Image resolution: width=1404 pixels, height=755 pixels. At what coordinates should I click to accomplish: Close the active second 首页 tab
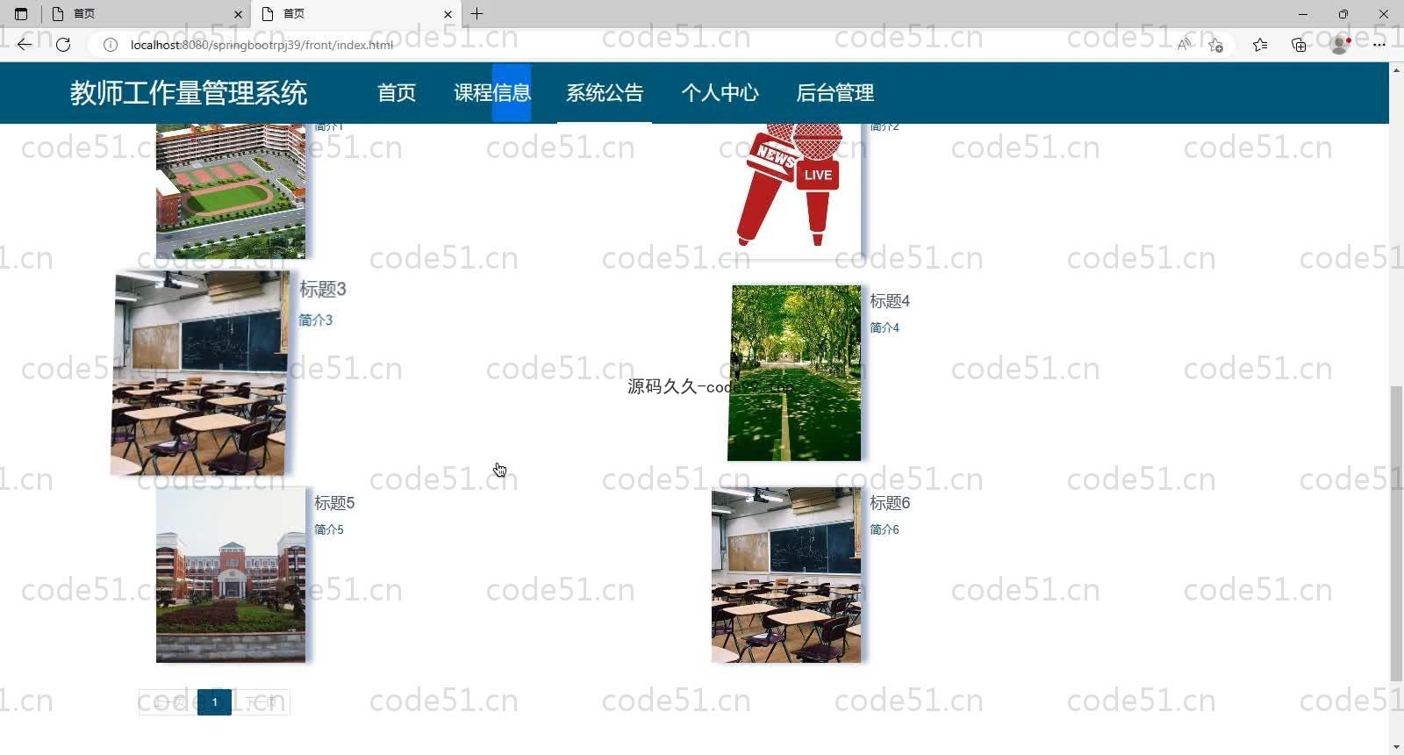click(448, 14)
